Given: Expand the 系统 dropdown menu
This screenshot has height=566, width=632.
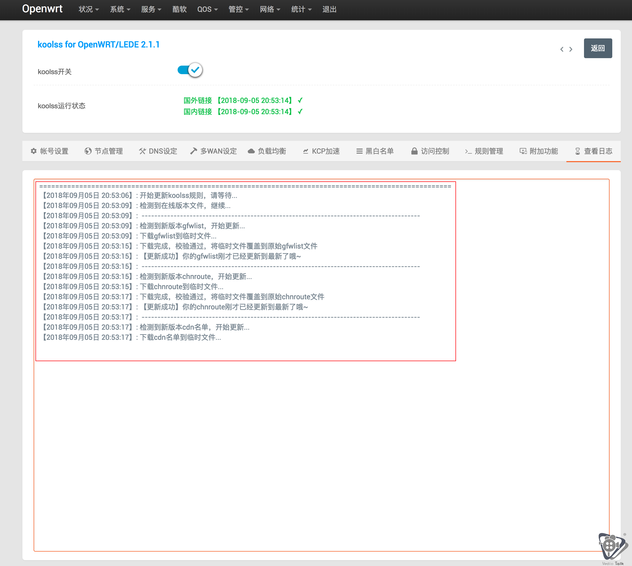Looking at the screenshot, I should 120,9.
